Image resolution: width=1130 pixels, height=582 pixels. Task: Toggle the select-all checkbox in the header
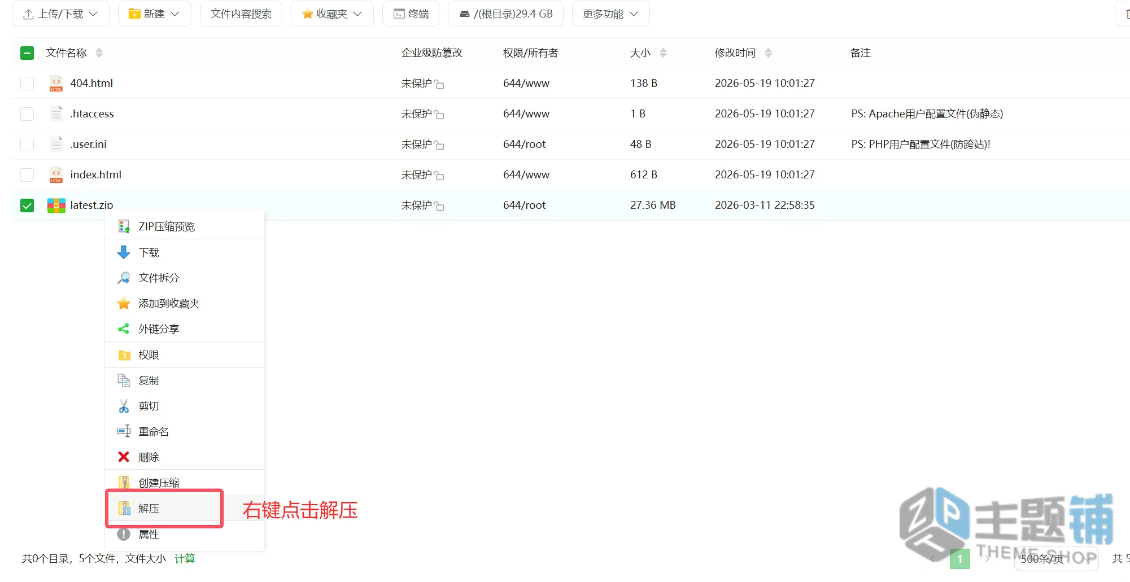(x=27, y=53)
